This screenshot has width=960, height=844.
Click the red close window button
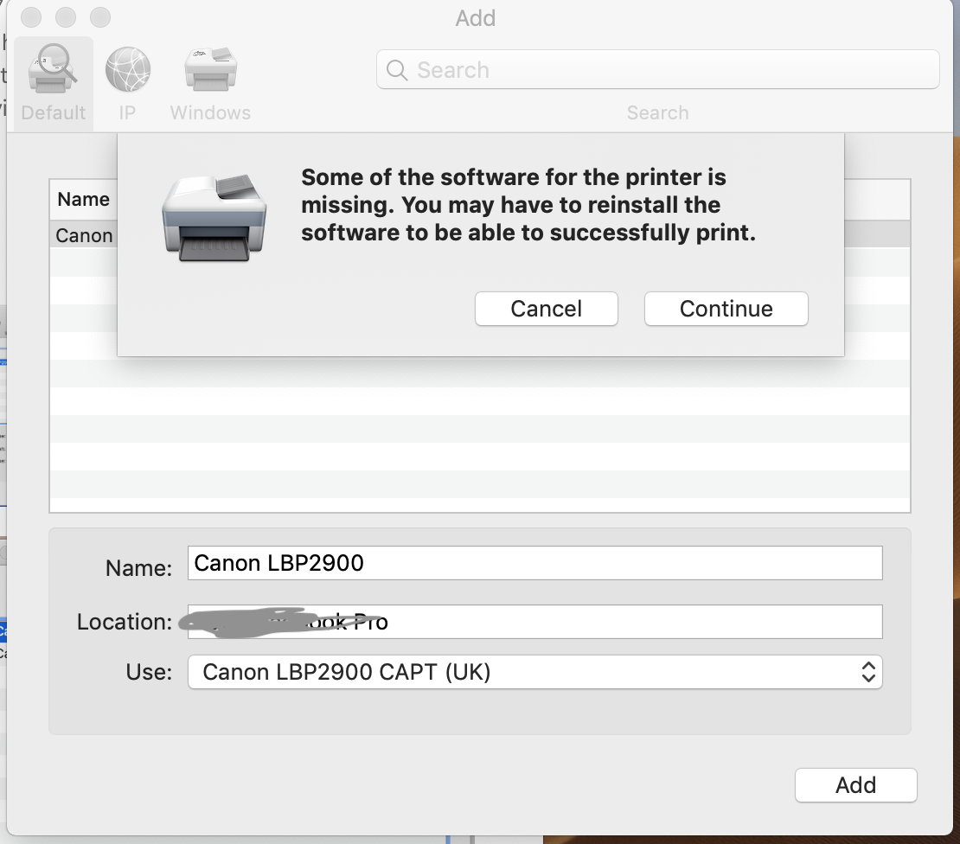(x=30, y=17)
